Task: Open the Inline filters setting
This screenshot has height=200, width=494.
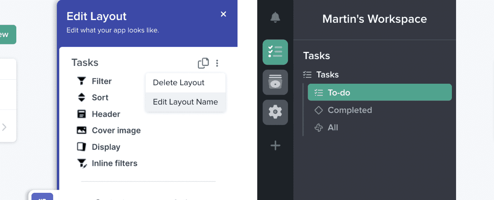Action: (114, 163)
